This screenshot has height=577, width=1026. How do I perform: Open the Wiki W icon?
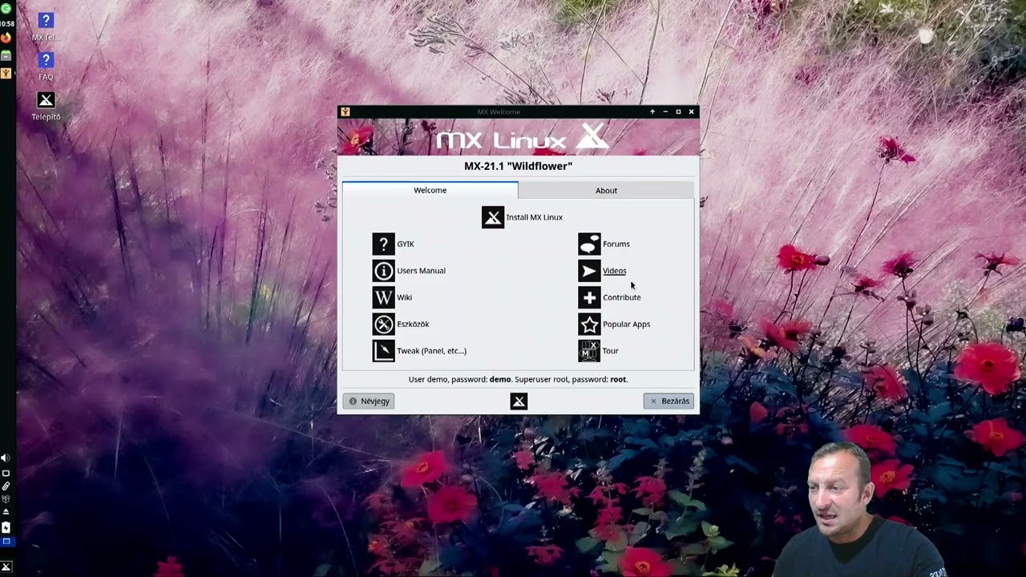pyautogui.click(x=383, y=297)
